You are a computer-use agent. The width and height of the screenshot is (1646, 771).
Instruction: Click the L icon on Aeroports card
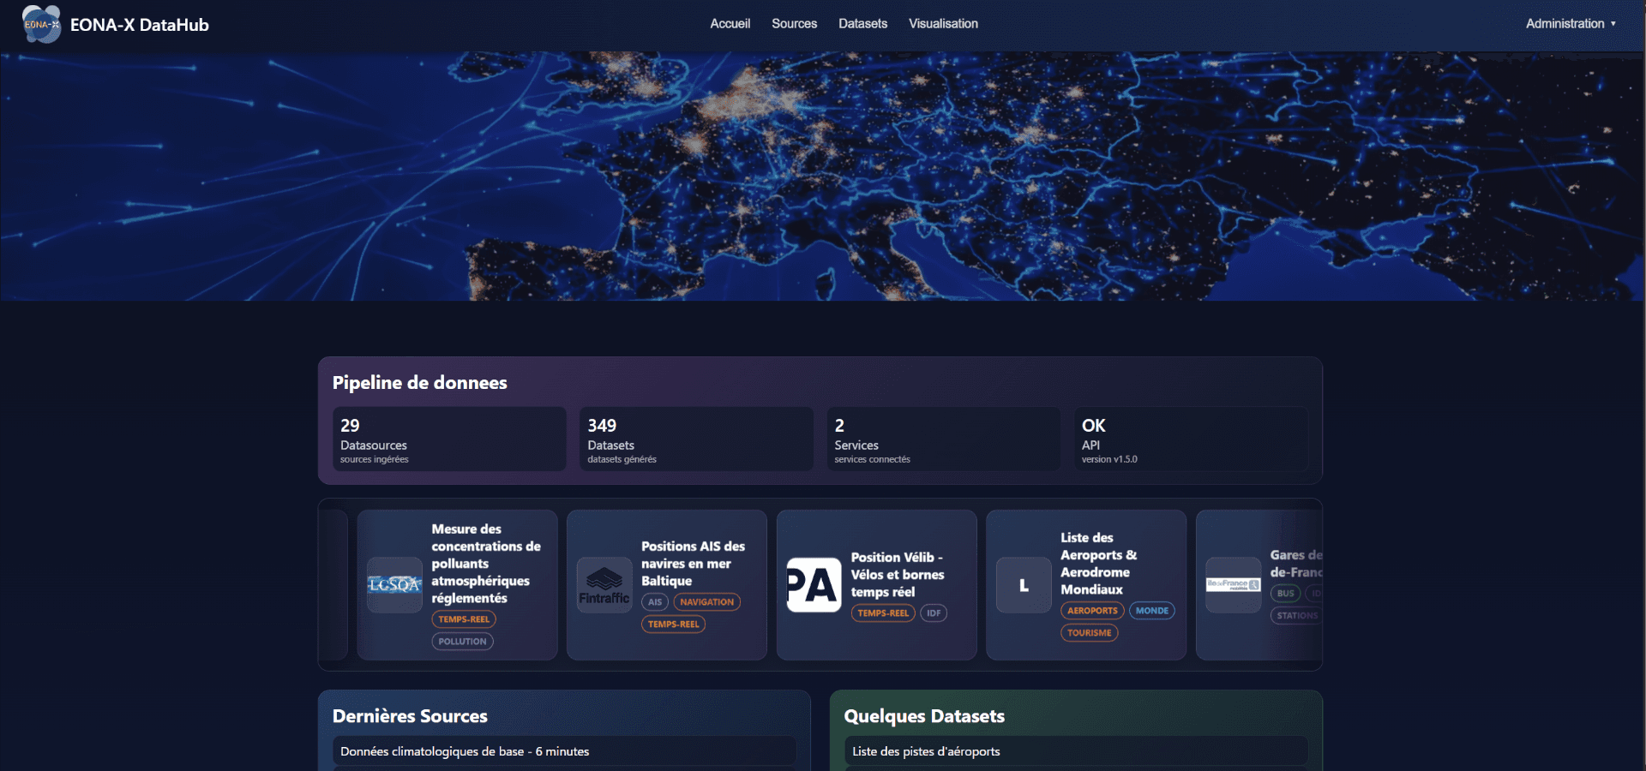[1022, 584]
